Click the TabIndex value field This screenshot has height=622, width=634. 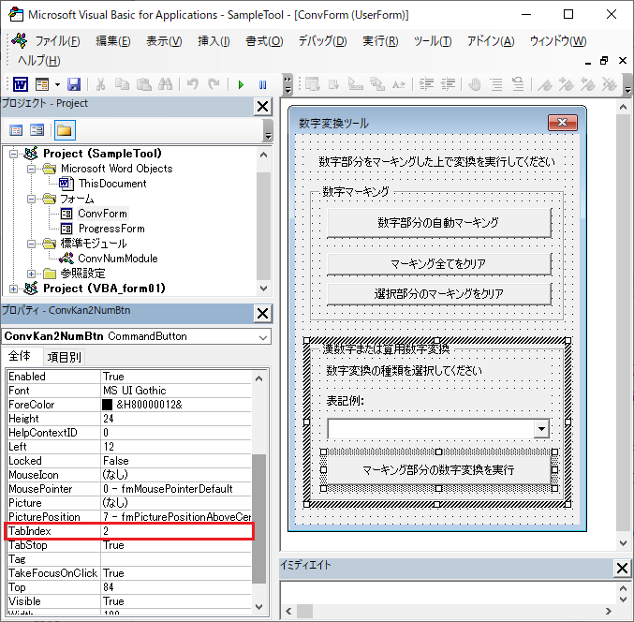[176, 531]
